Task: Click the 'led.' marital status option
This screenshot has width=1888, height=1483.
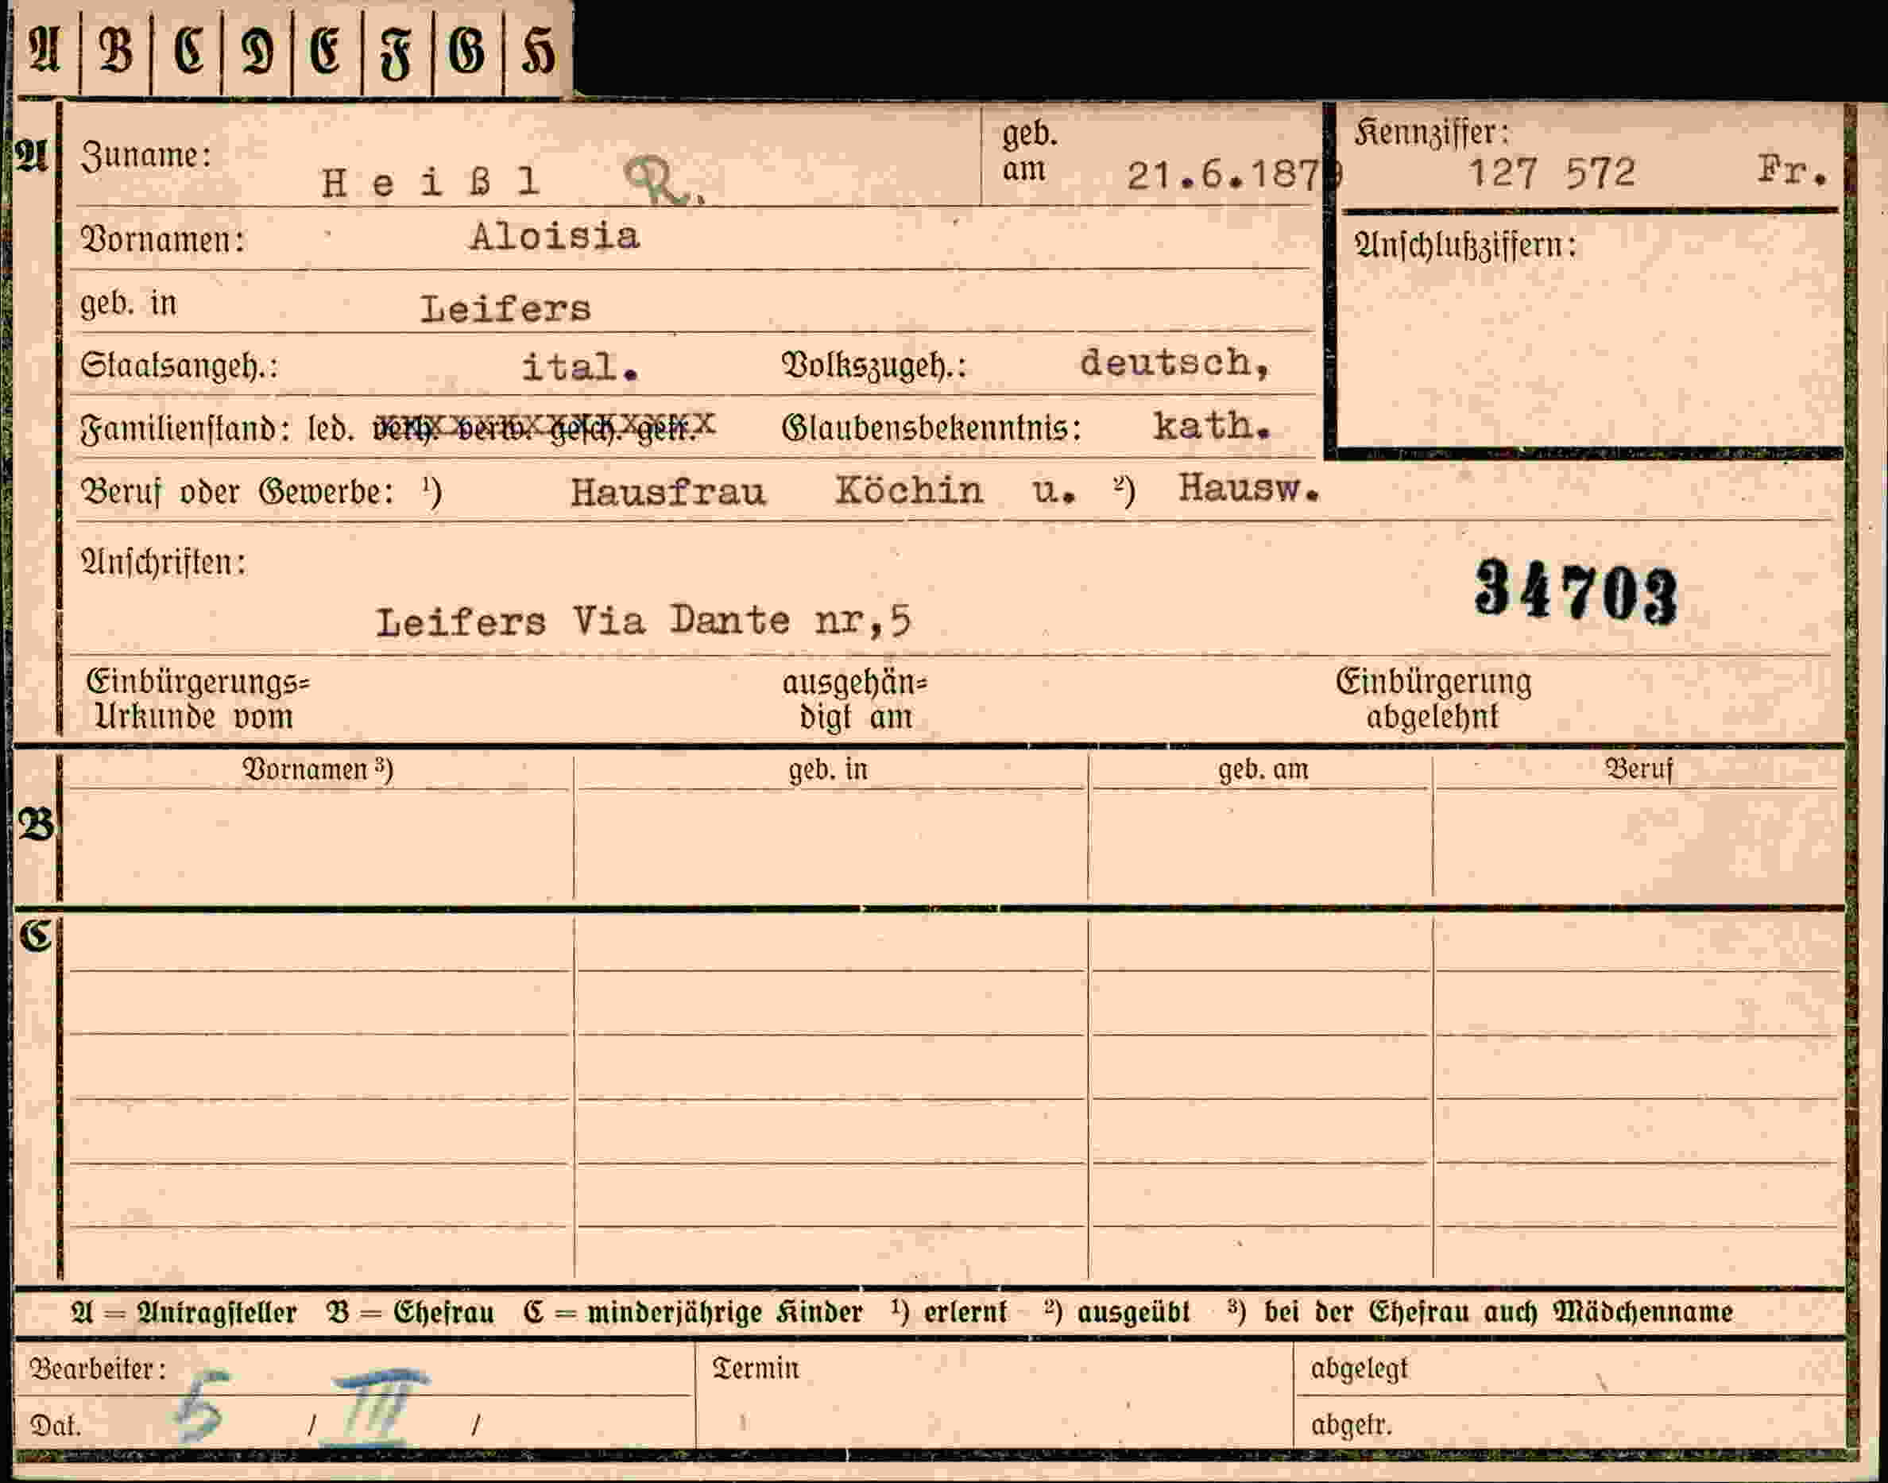Action: coord(331,429)
